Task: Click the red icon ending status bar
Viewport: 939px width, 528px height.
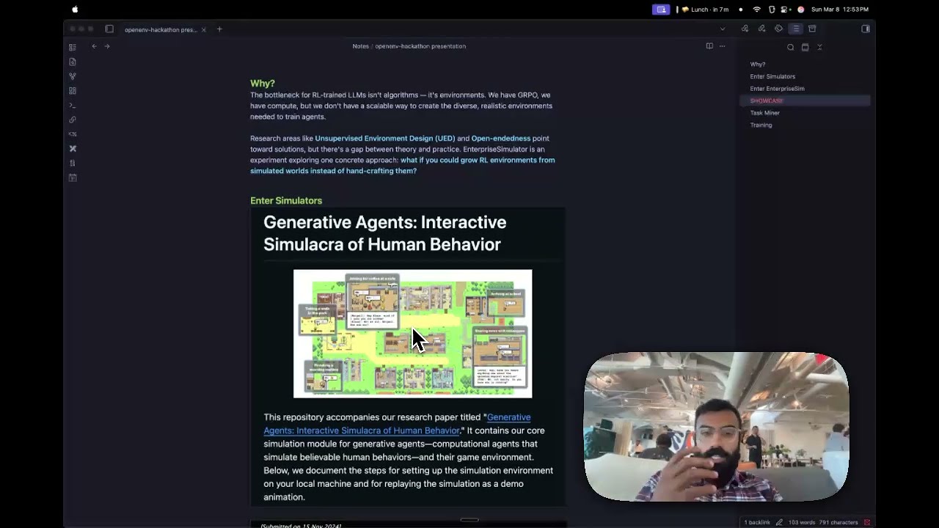Action: (x=867, y=522)
